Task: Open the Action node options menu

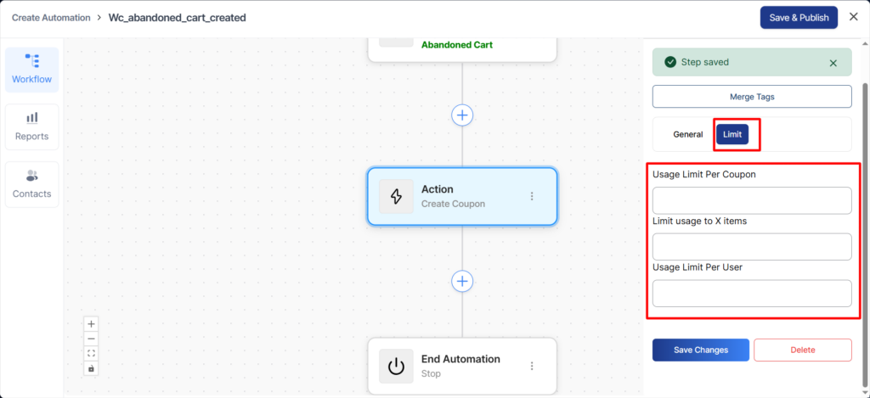Action: pyautogui.click(x=532, y=196)
